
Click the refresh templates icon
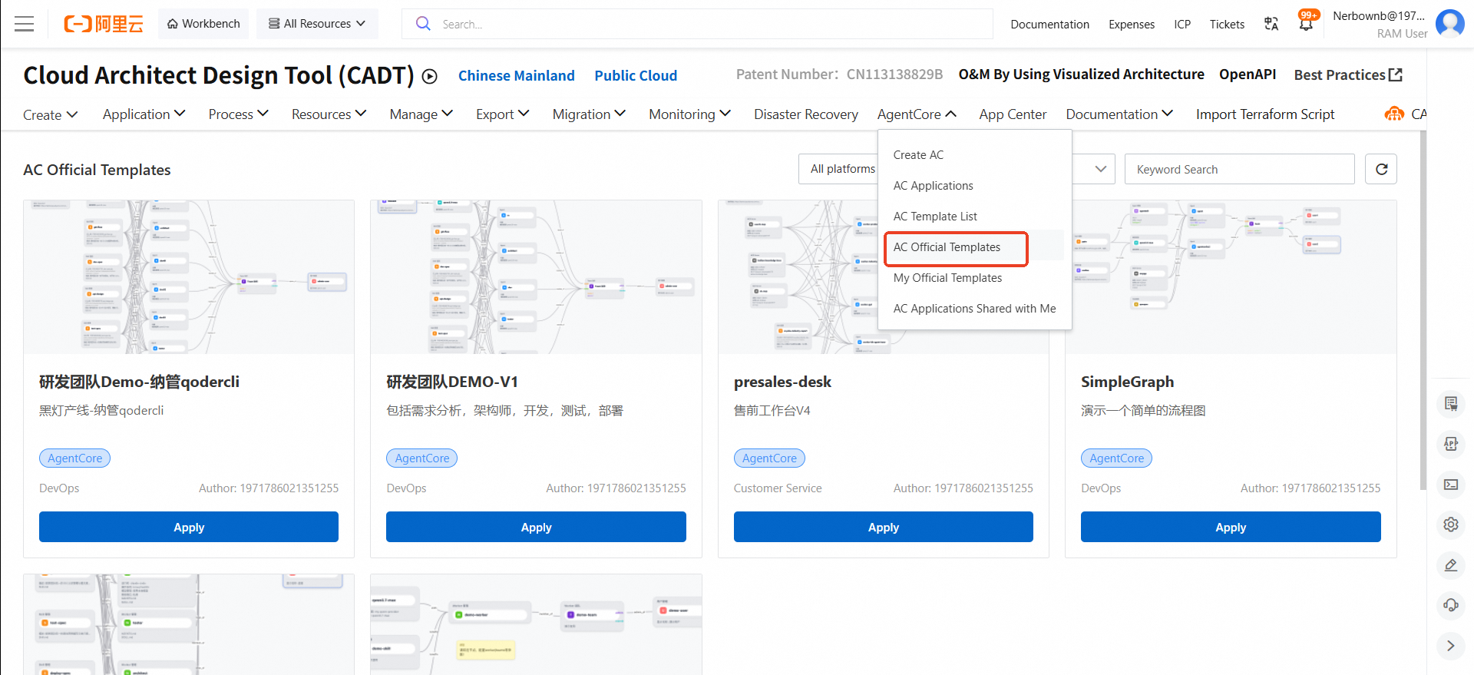(x=1381, y=169)
